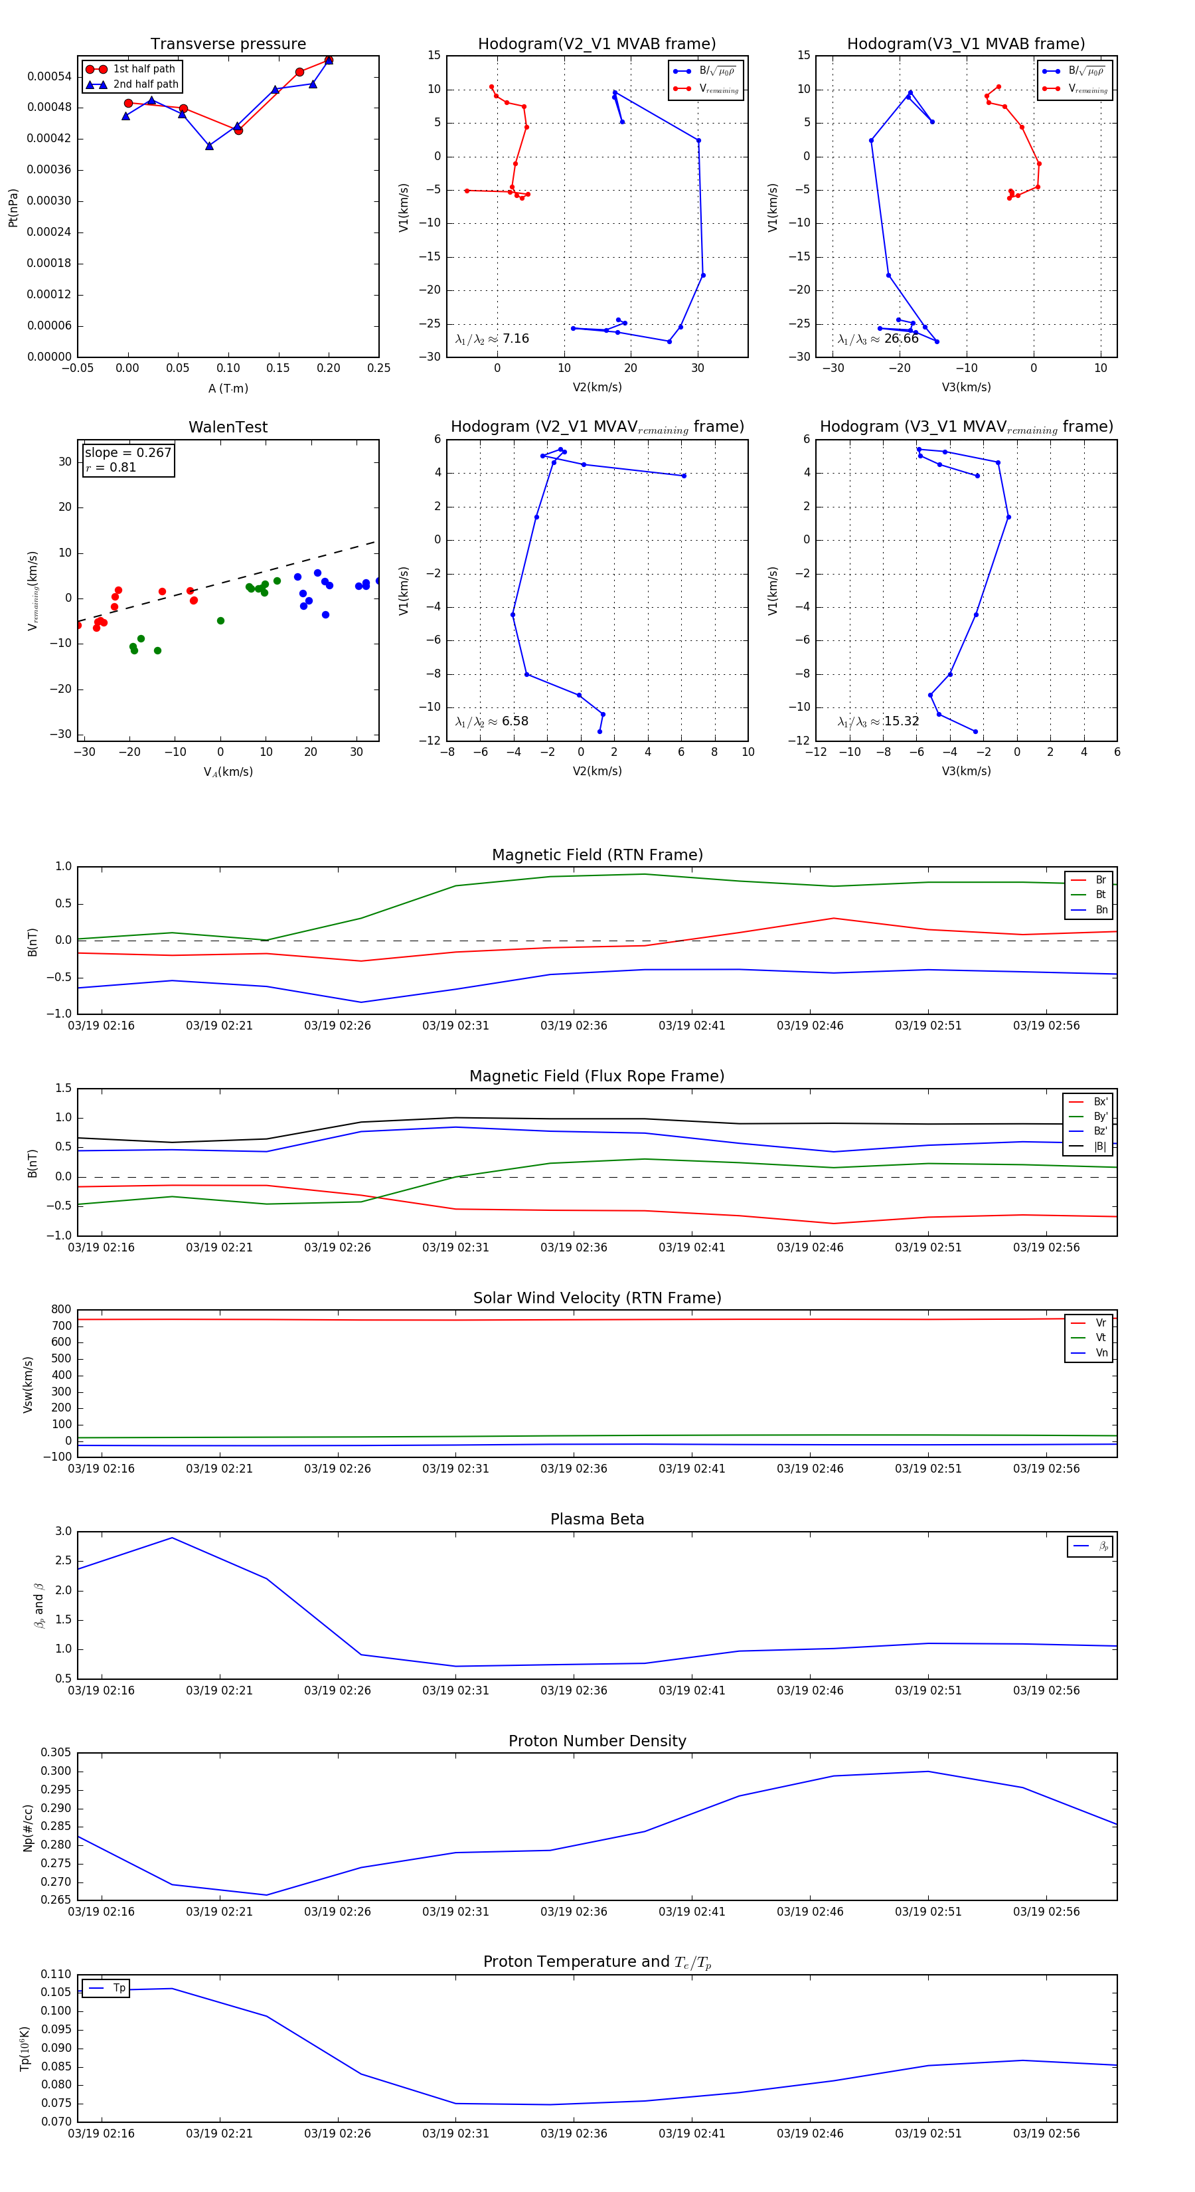Click the 'Hodogram(V2_V1 MVAB frame)' title
The height and width of the screenshot is (2192, 1195).
point(597,45)
